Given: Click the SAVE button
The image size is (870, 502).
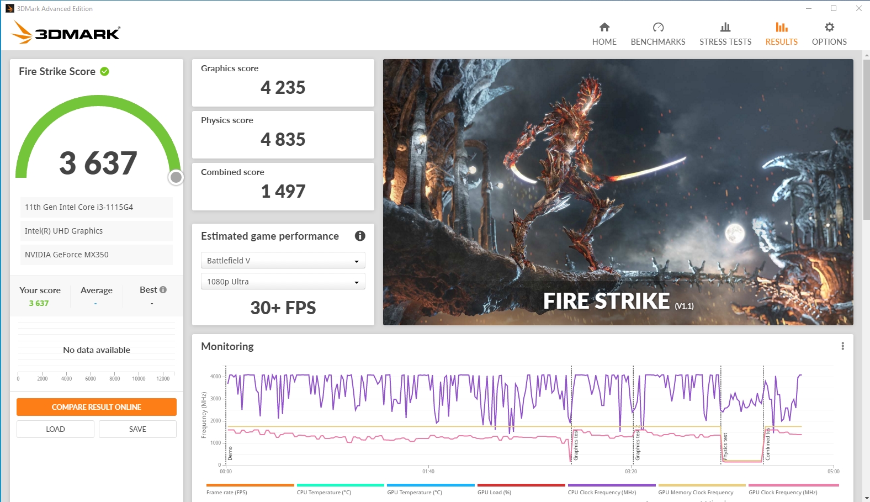Looking at the screenshot, I should 137,429.
